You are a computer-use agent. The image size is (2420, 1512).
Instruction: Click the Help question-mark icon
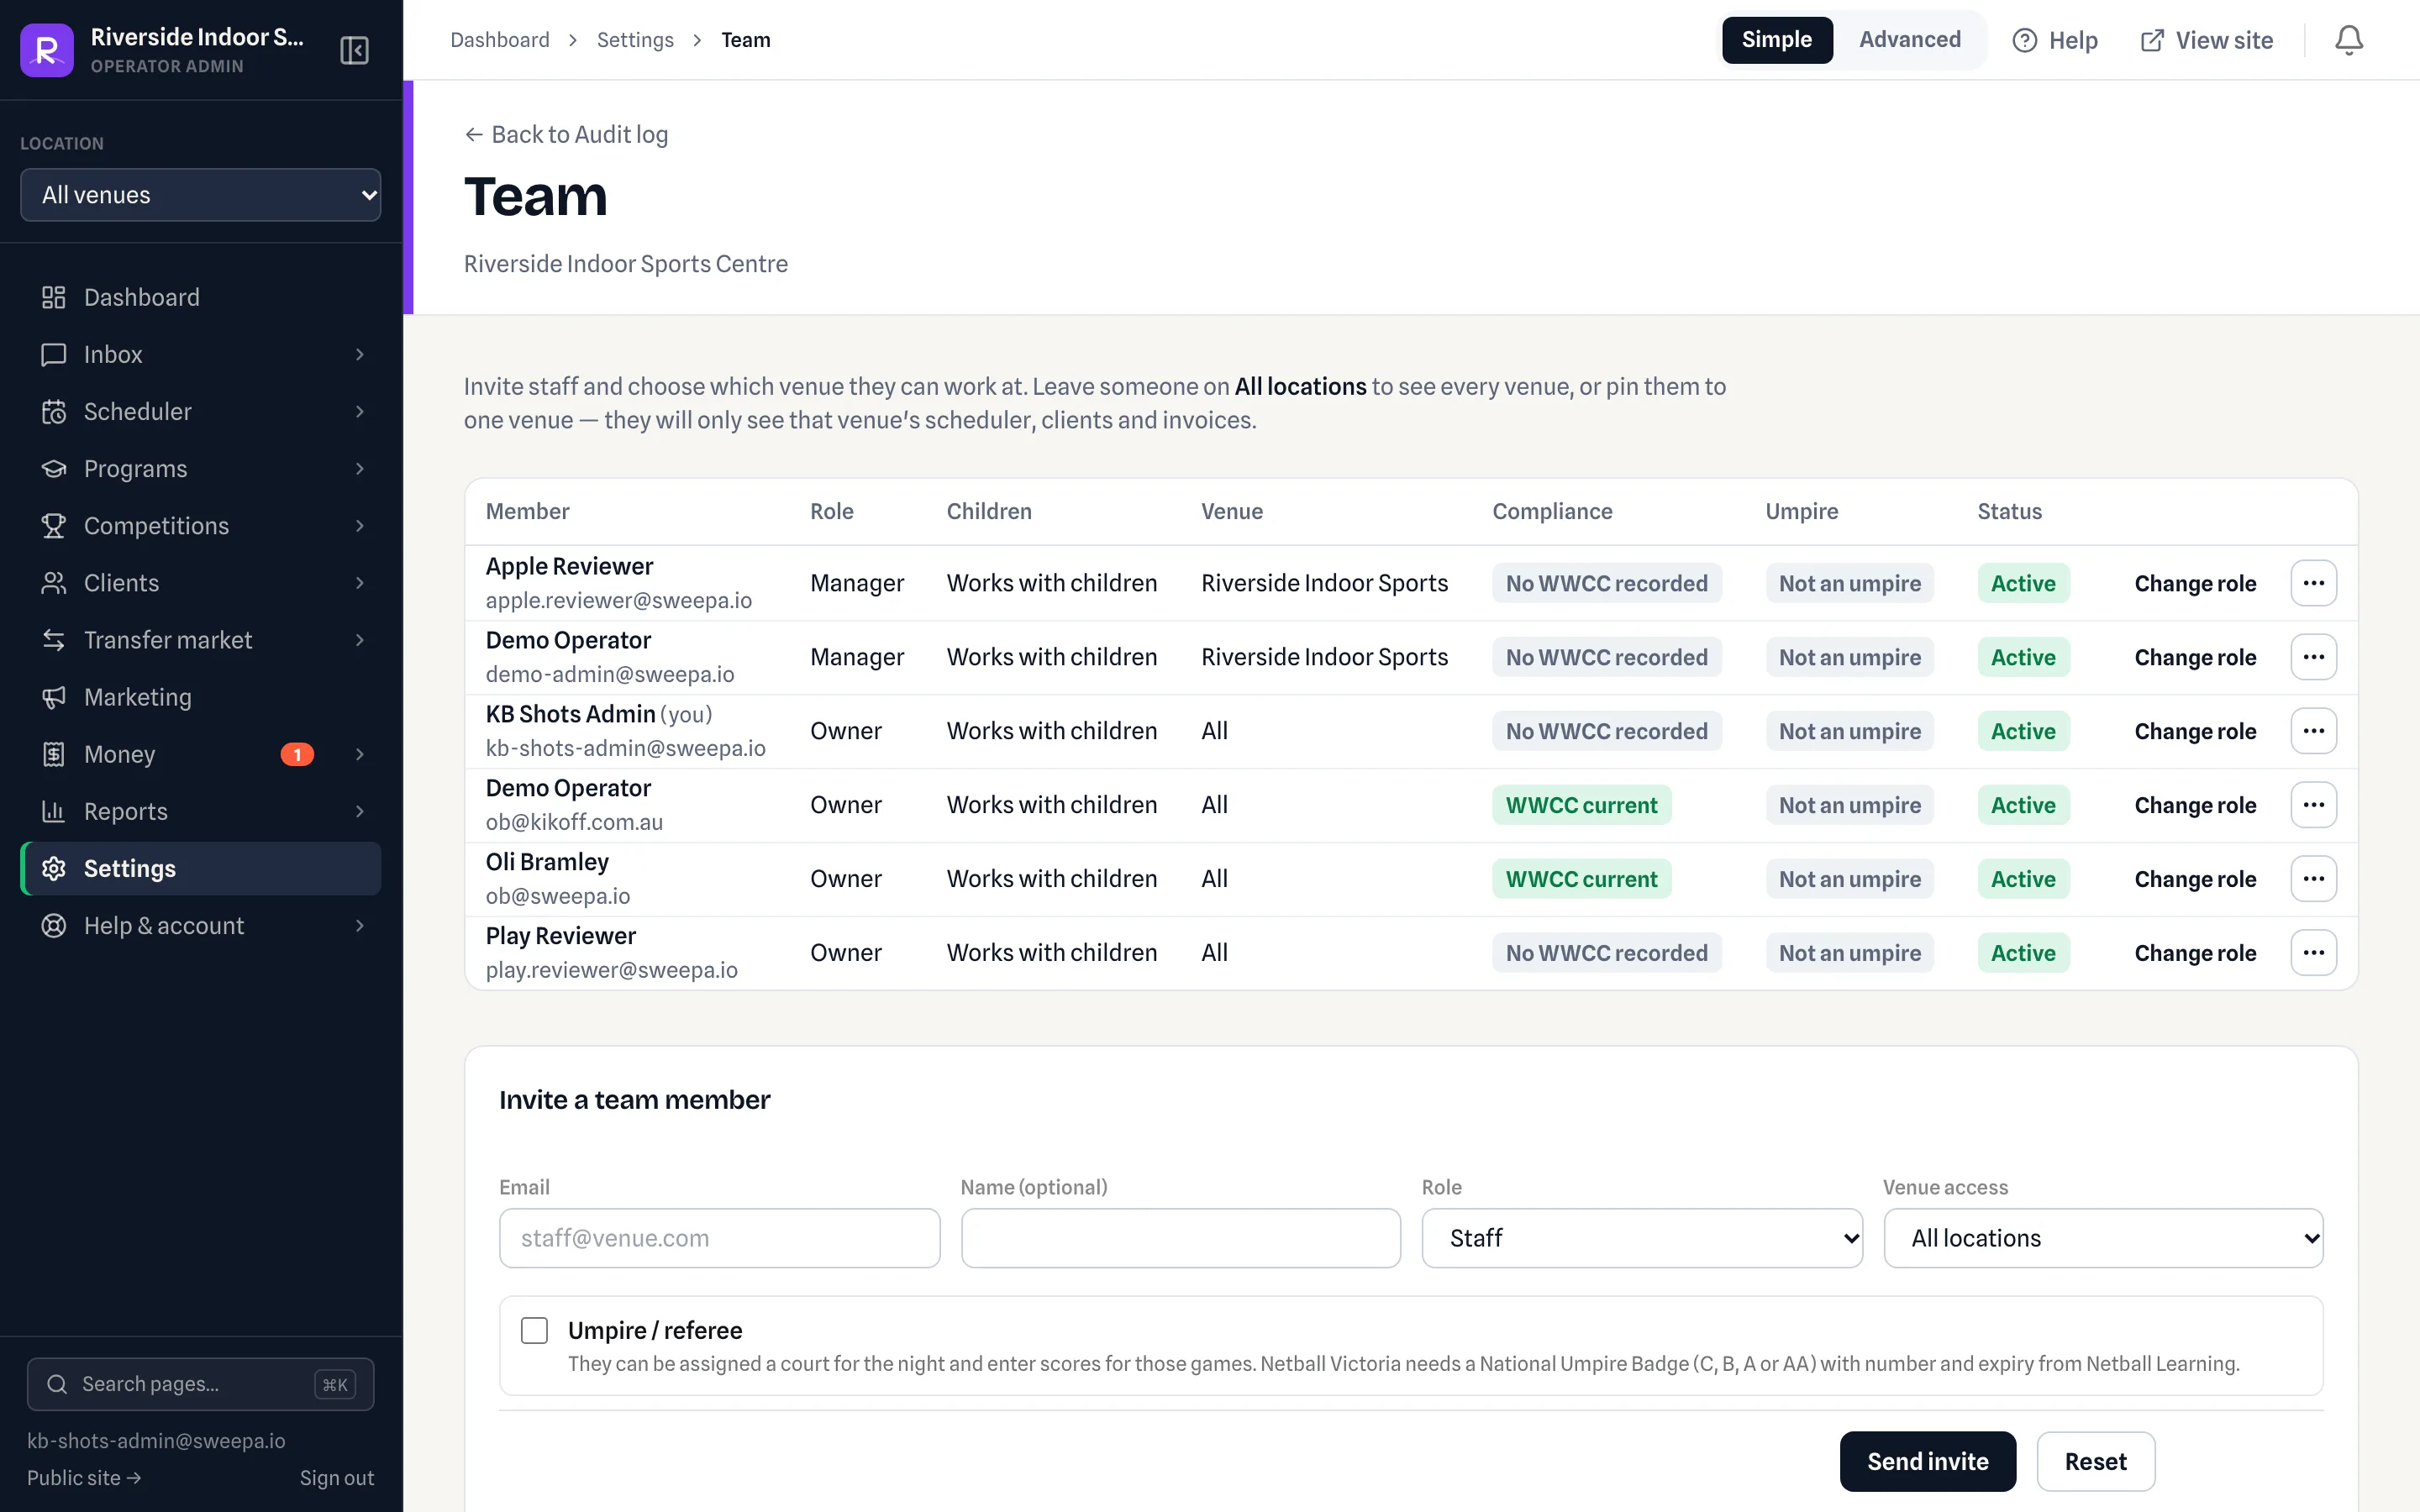tap(2024, 40)
